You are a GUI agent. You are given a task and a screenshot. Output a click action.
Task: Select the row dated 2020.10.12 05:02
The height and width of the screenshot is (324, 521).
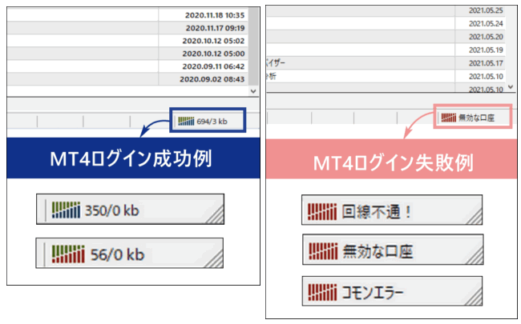click(x=127, y=41)
